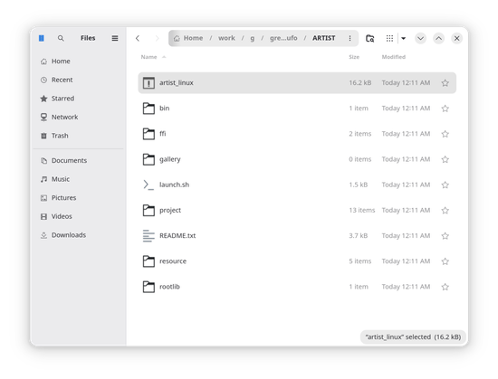Jump to the work folder breadcrumb
This screenshot has width=498, height=379.
coord(226,38)
